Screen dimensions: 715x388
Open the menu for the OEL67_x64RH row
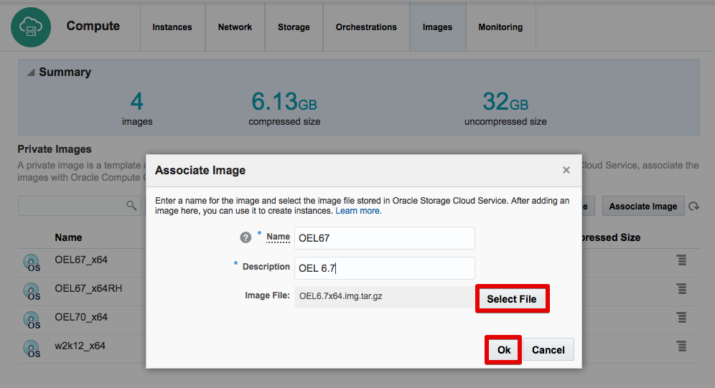(682, 289)
